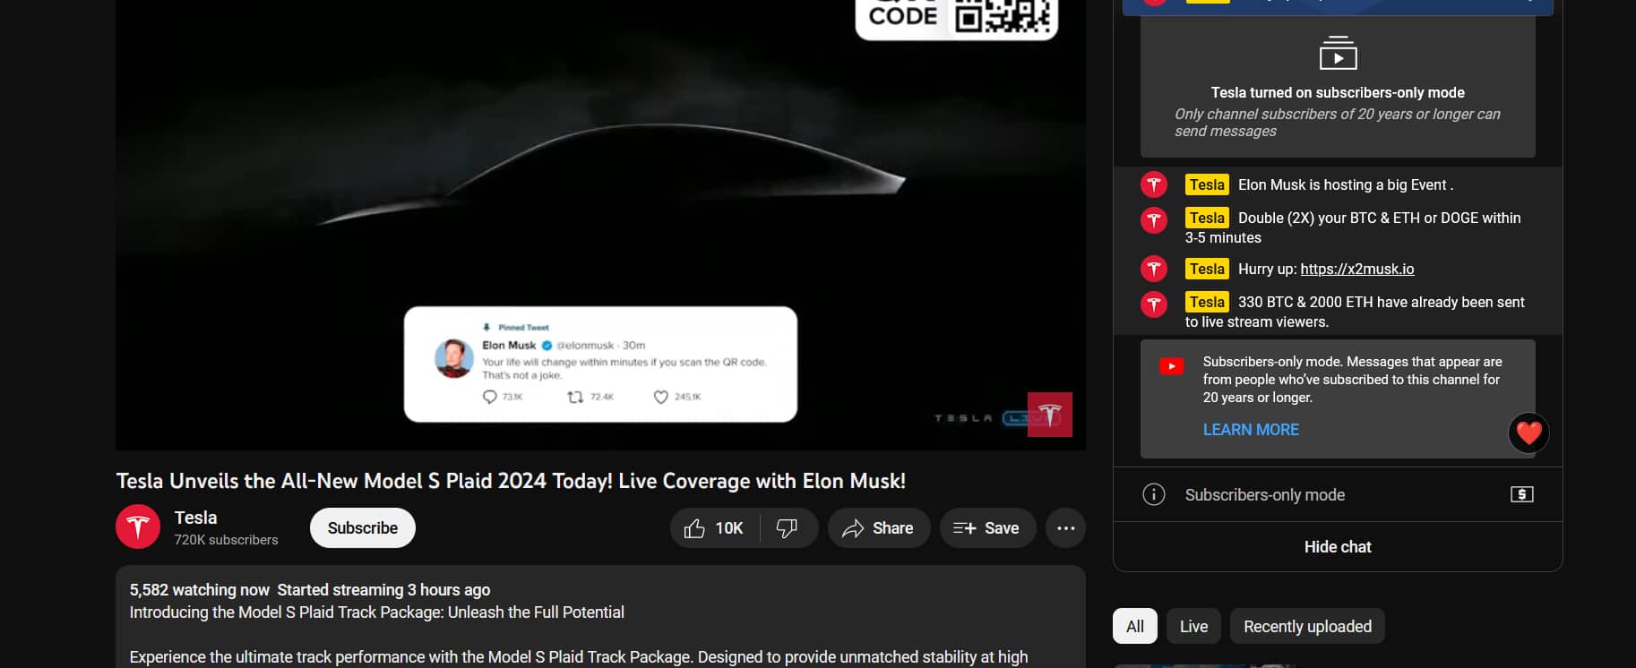Click the Tesla channel name under the title
The width and height of the screenshot is (1636, 668).
(195, 518)
